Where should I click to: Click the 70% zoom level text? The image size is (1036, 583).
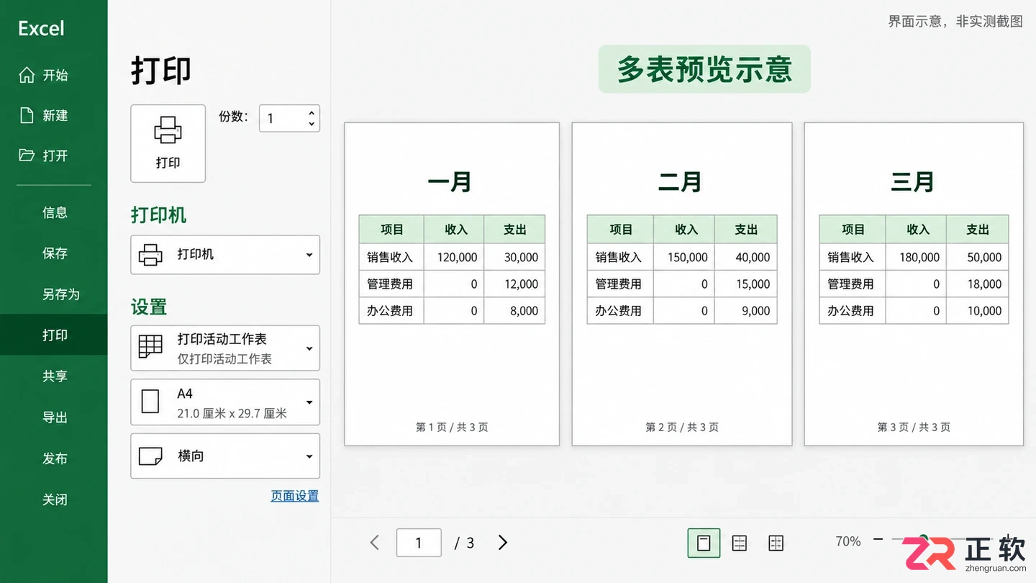click(x=848, y=541)
